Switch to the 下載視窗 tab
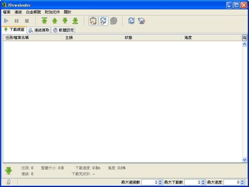 14,30
